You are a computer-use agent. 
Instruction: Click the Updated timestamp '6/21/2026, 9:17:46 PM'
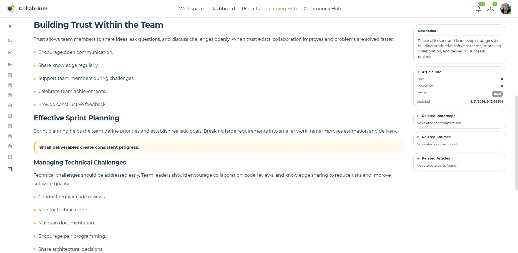tap(487, 102)
